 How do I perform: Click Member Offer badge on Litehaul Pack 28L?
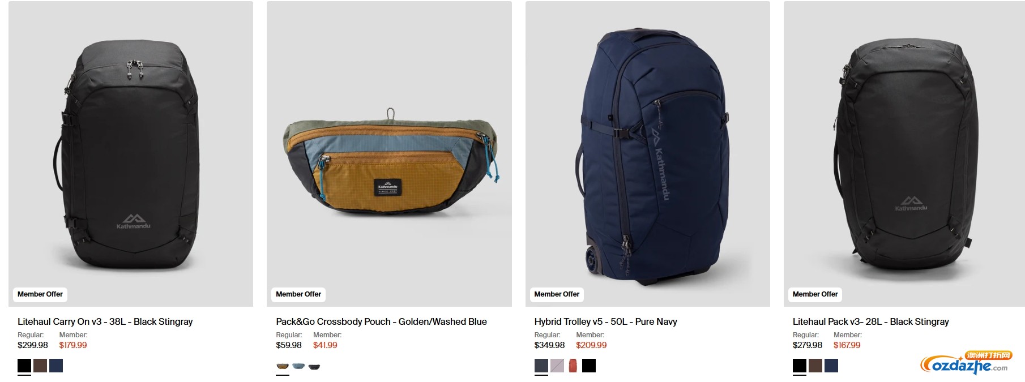(x=815, y=294)
